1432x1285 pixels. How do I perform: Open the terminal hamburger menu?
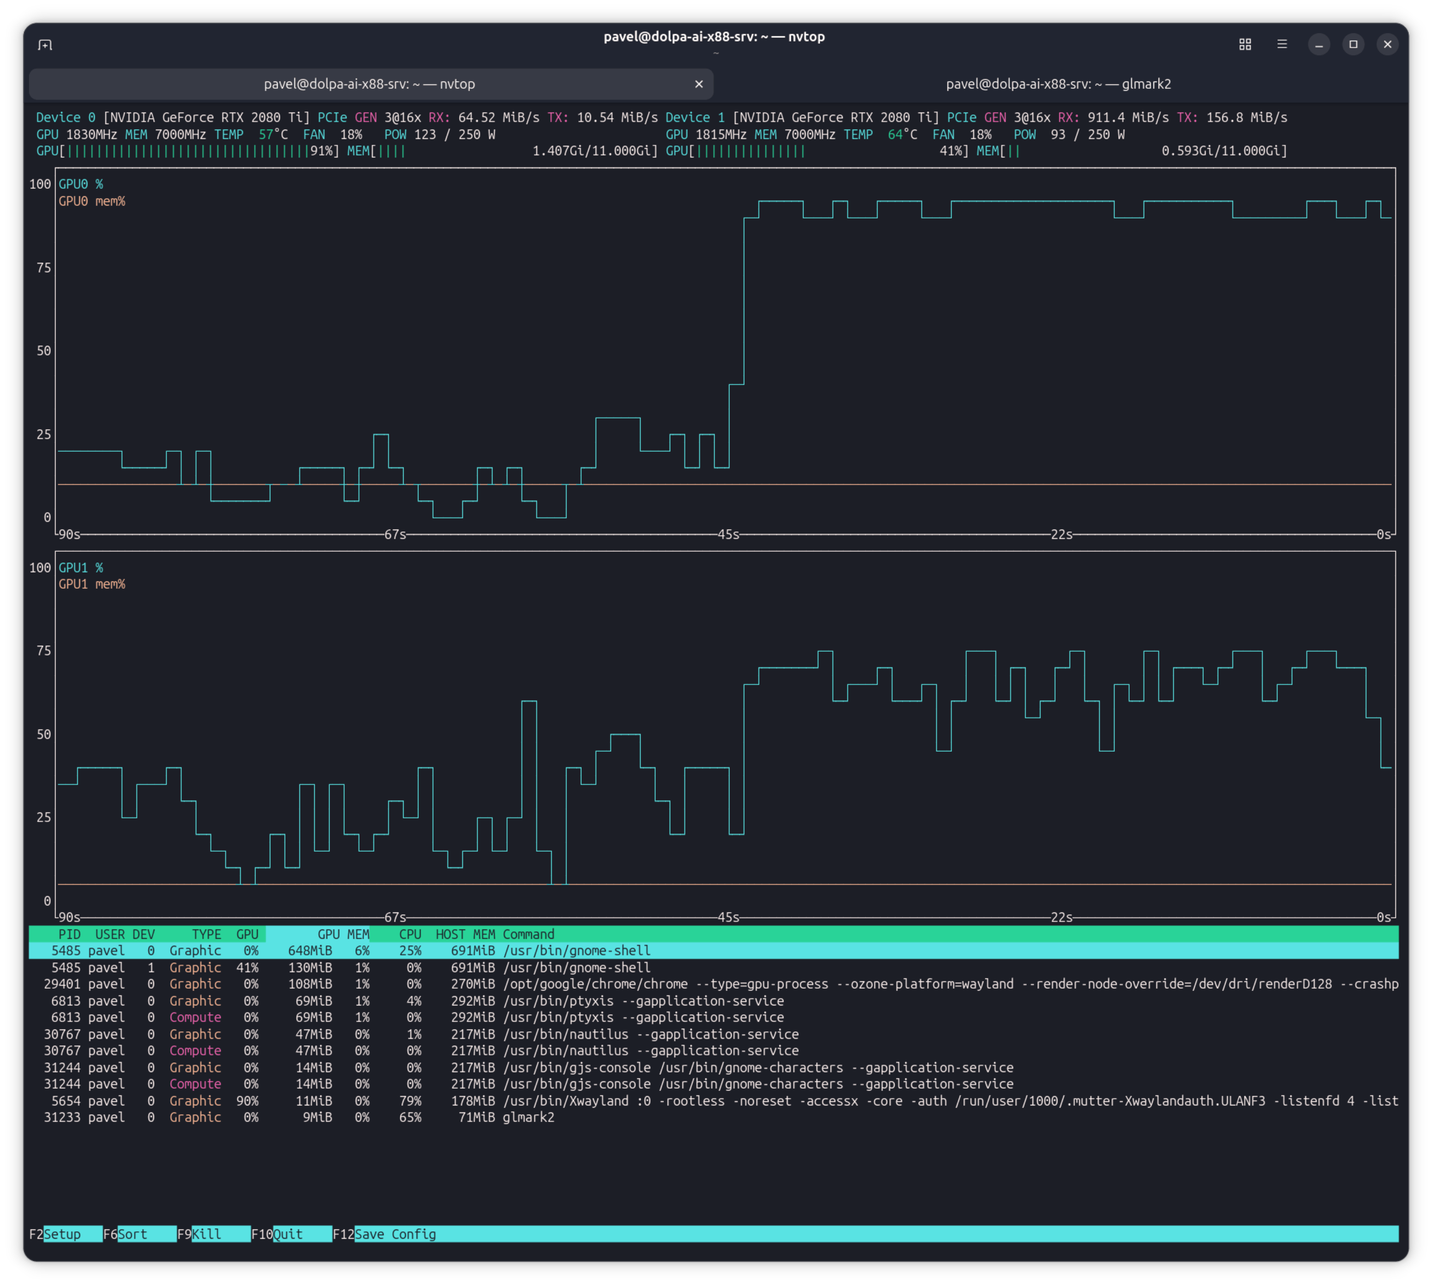coord(1282,44)
